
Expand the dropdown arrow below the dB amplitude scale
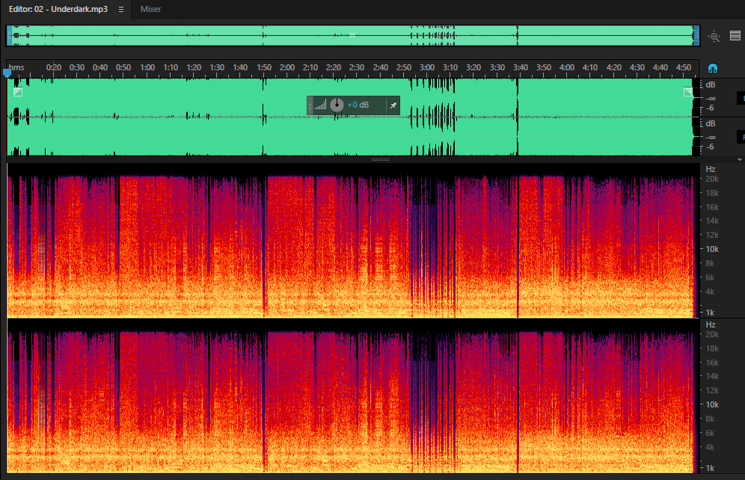tap(740, 159)
